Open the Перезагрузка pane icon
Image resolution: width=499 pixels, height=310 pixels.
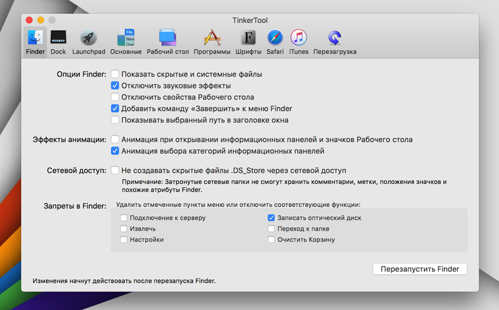[335, 38]
